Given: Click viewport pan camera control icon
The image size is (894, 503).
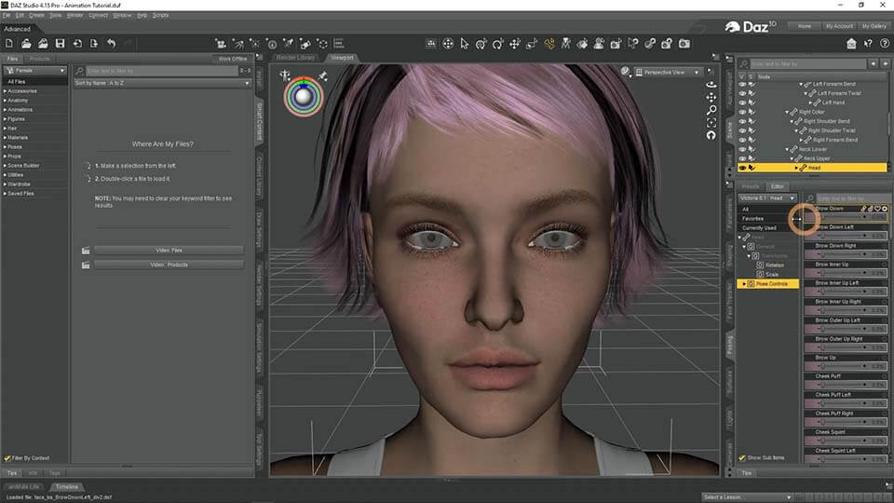Looking at the screenshot, I should pos(711,97).
